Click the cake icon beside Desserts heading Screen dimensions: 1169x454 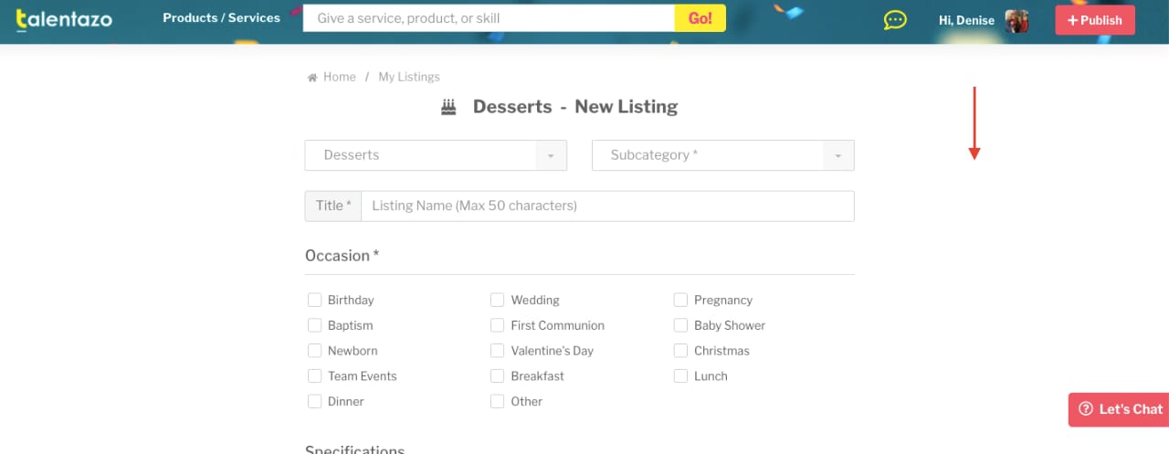click(448, 107)
